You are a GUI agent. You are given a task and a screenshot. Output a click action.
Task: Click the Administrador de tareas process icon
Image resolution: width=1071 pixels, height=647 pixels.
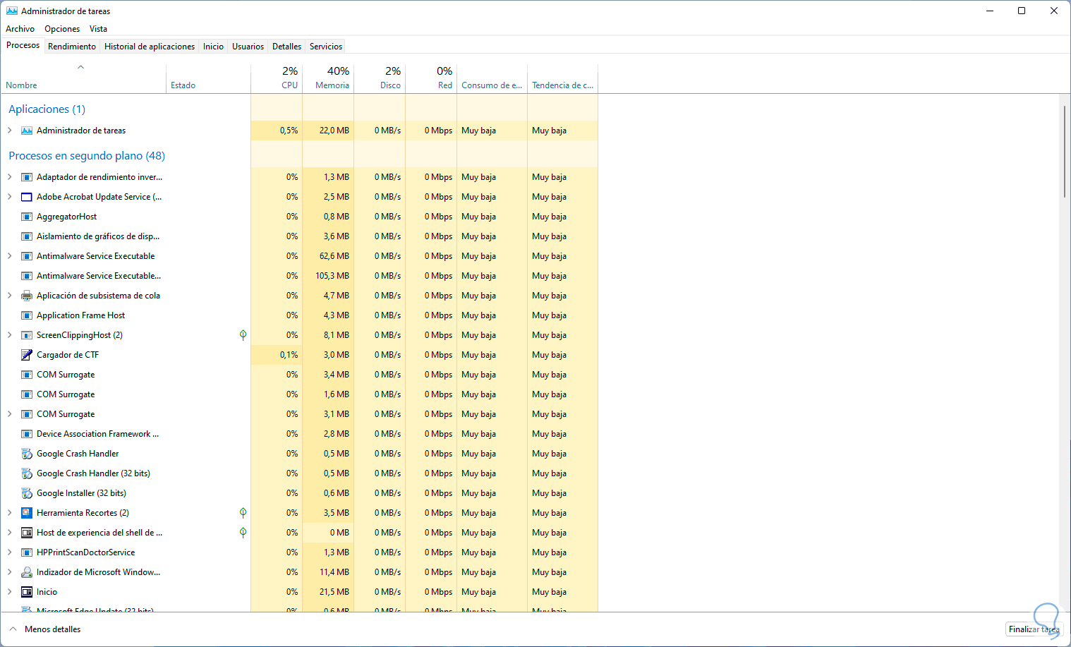27,131
